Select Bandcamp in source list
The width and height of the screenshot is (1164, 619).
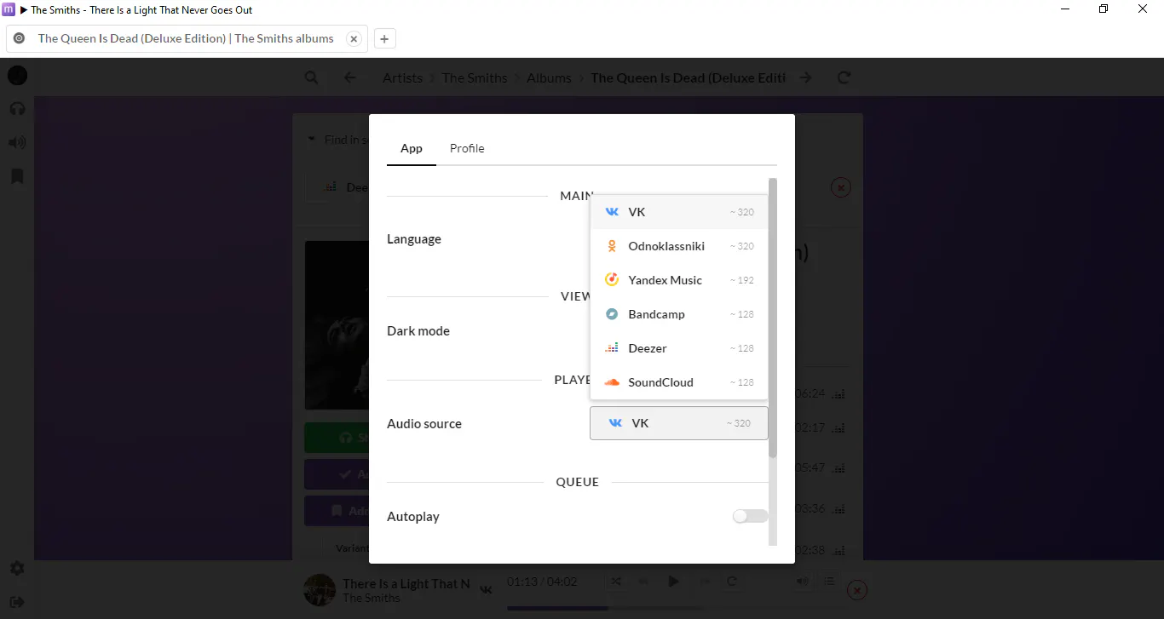679,314
